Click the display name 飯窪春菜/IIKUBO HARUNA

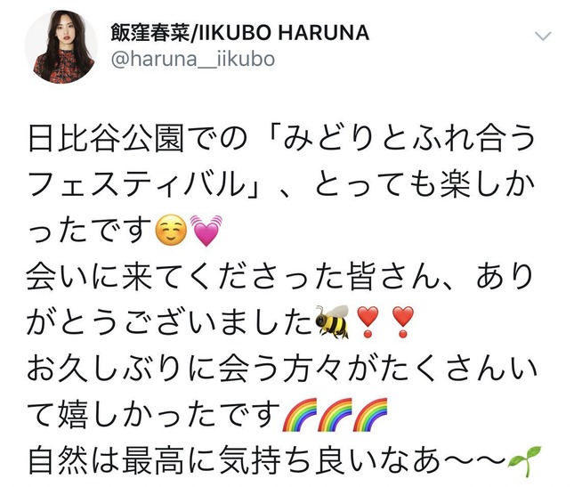[x=239, y=33]
